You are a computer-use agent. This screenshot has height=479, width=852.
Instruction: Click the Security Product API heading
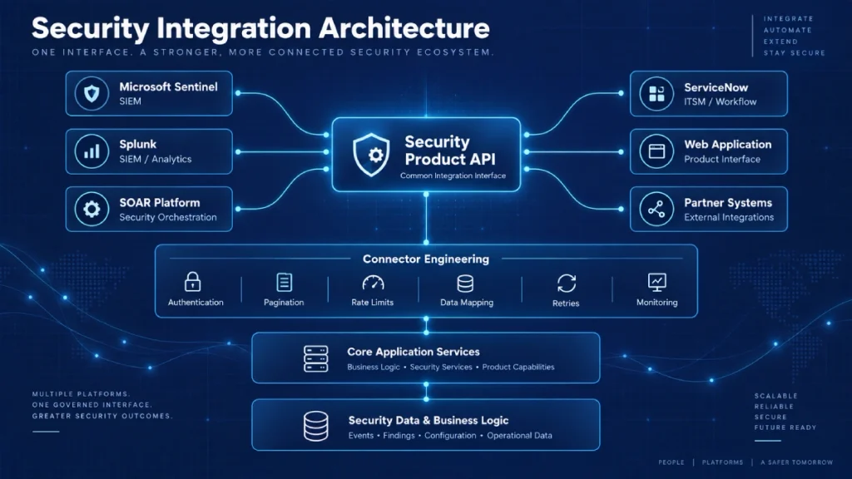[450, 151]
